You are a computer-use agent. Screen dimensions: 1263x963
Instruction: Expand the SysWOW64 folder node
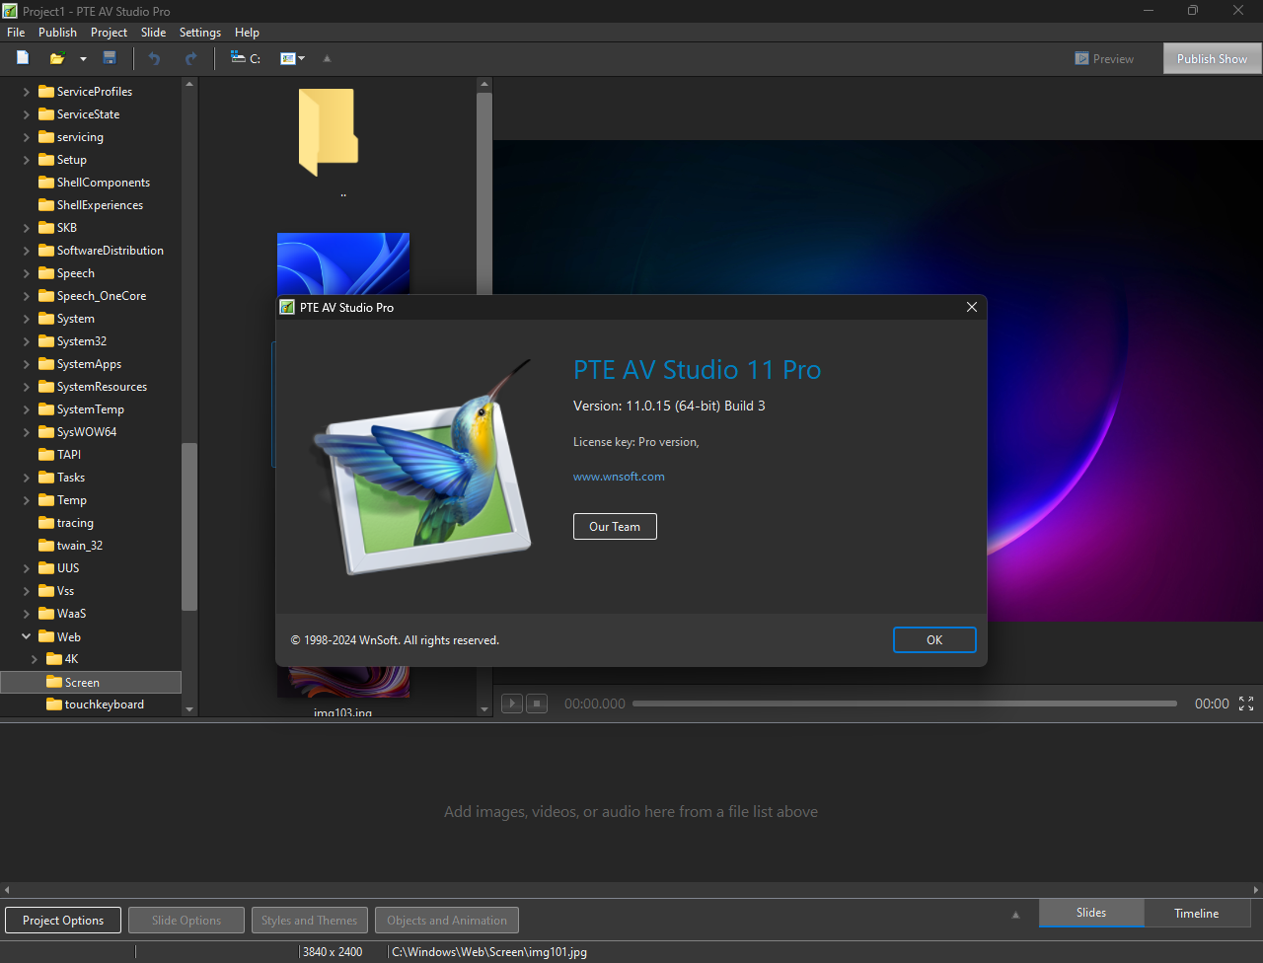(x=27, y=432)
